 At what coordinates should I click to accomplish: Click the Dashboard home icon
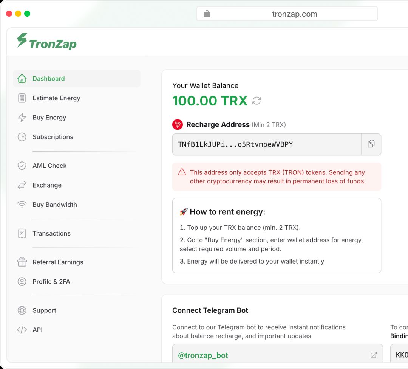coord(22,78)
